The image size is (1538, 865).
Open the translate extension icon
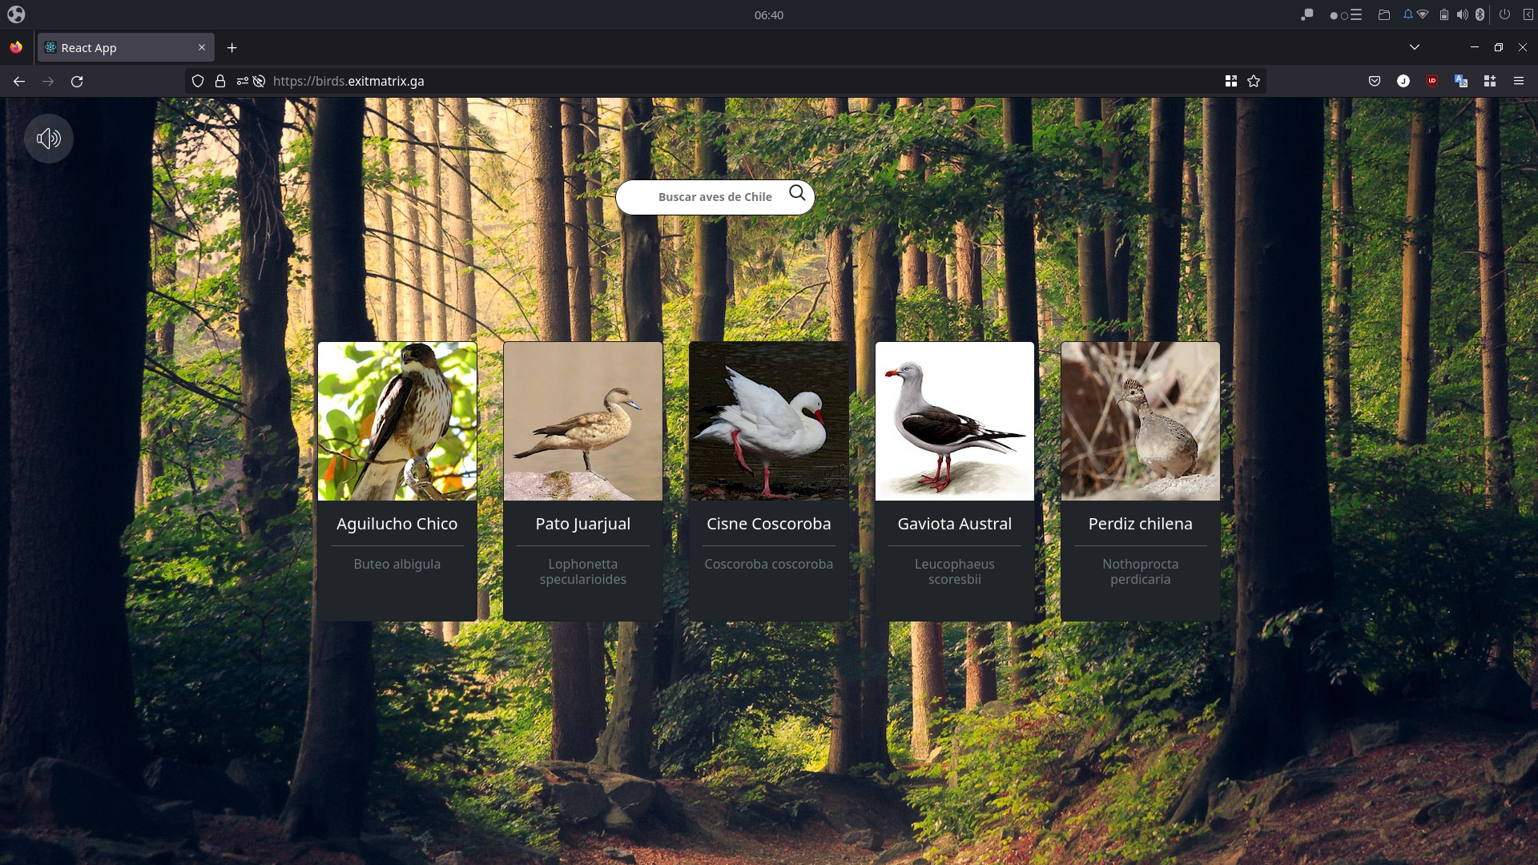[1461, 81]
